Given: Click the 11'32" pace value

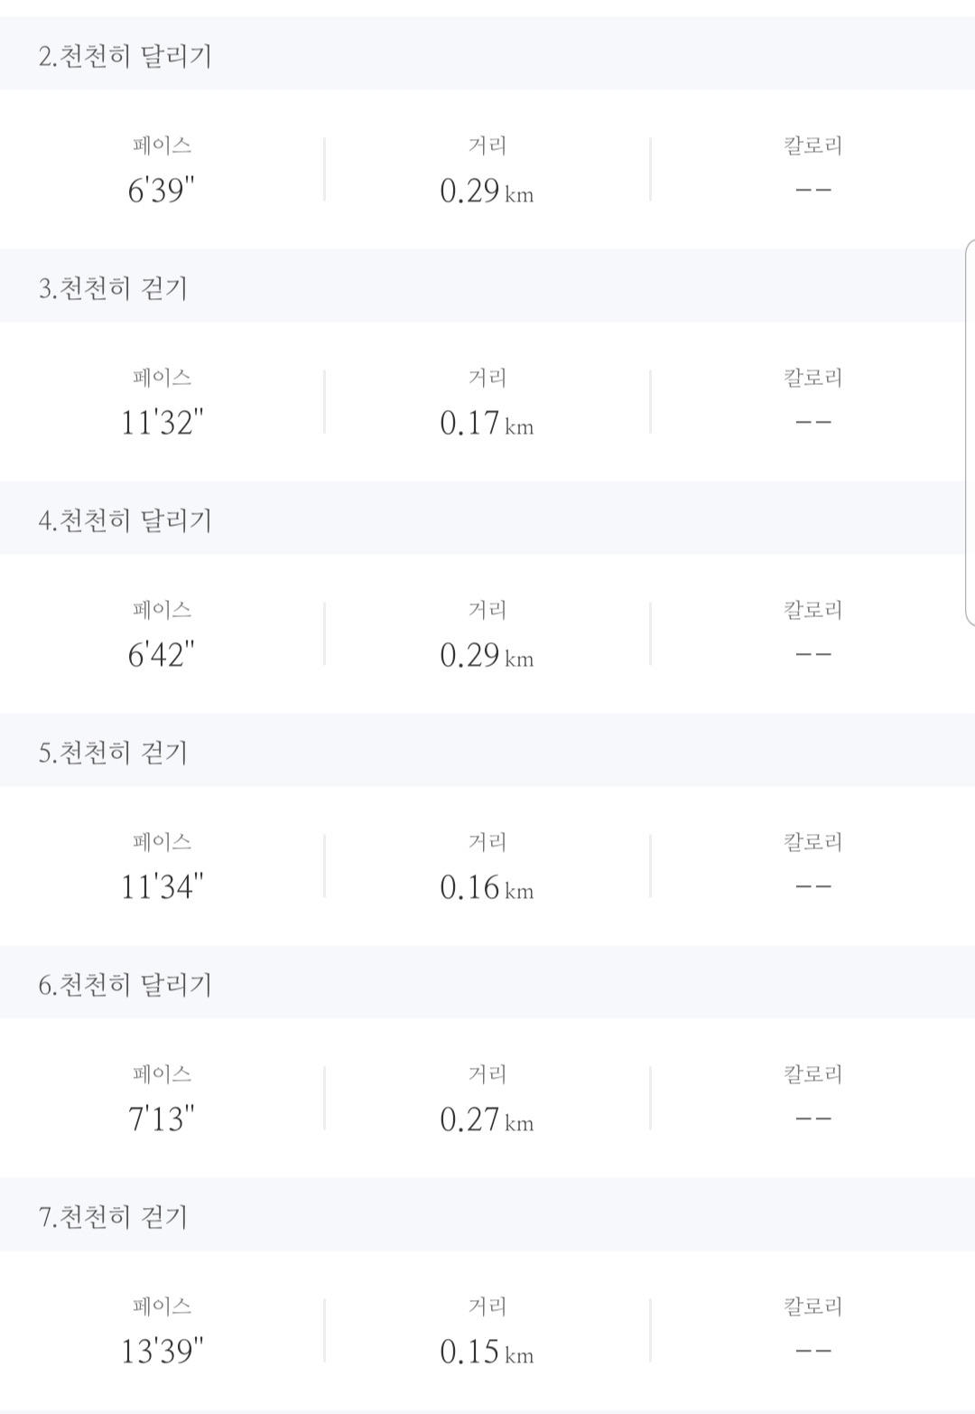Looking at the screenshot, I should pos(162,423).
